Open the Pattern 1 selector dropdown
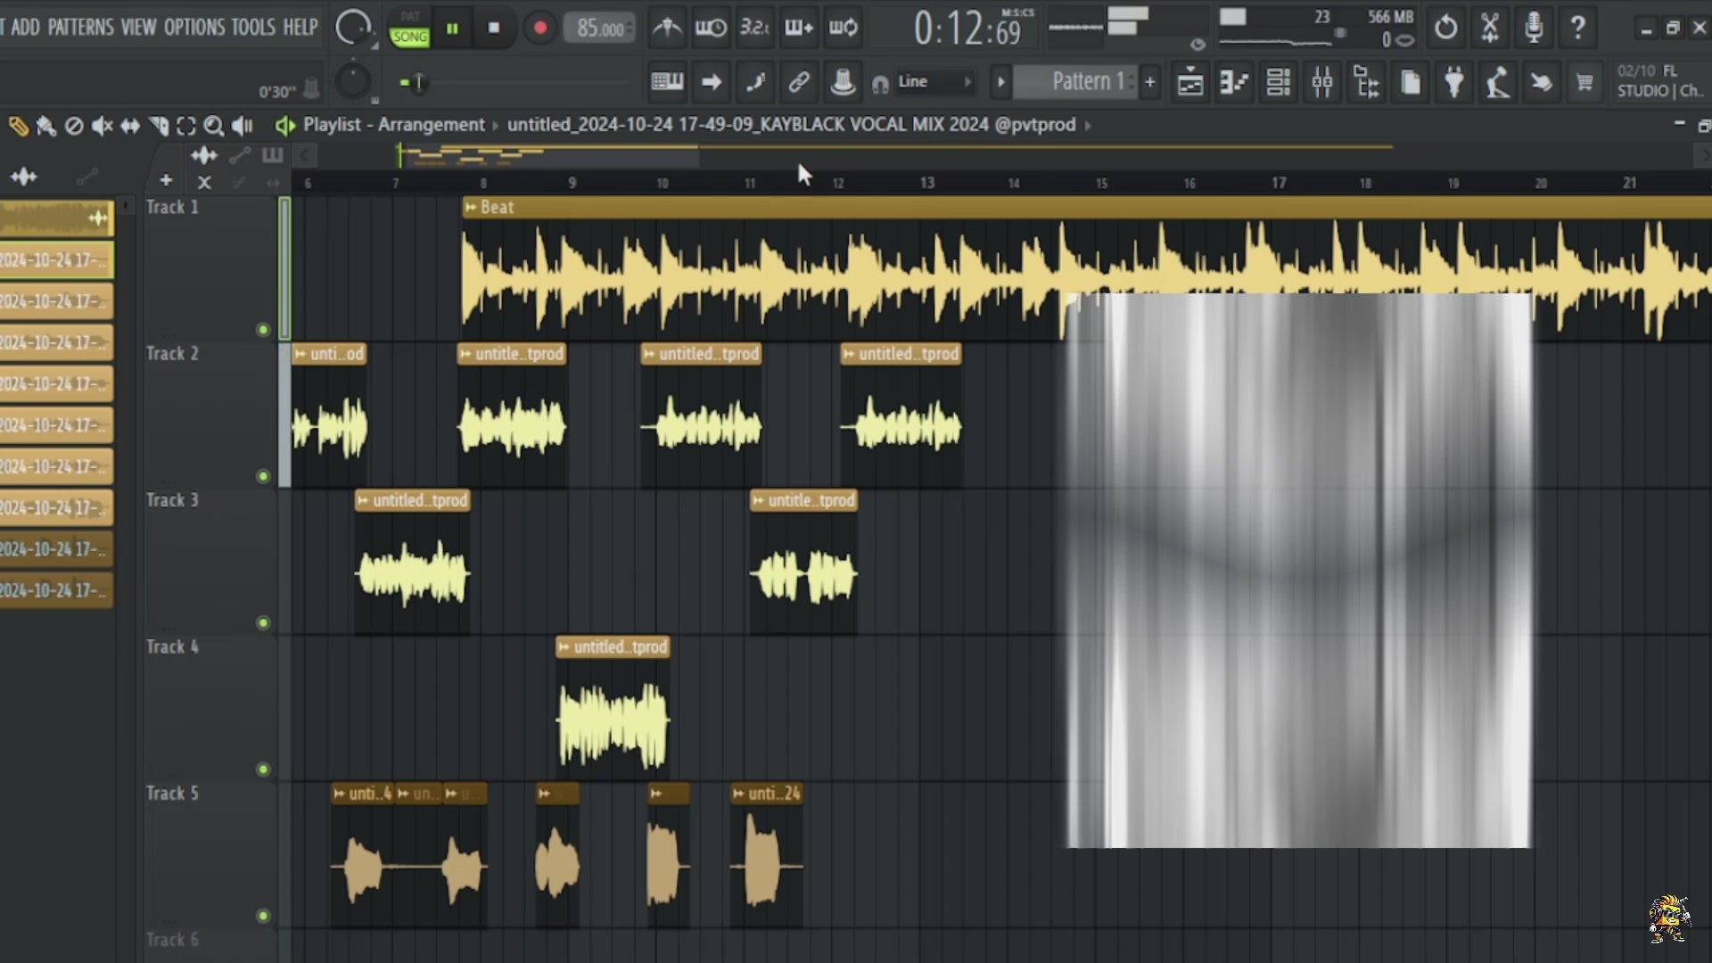Image resolution: width=1712 pixels, height=963 pixels. 1083,81
